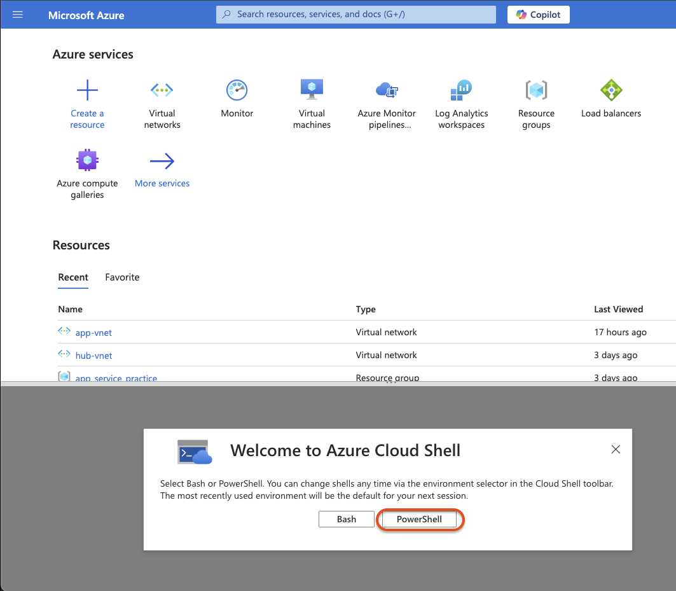Click the Copilot button
Screen dimensions: 676x591
[539, 15]
